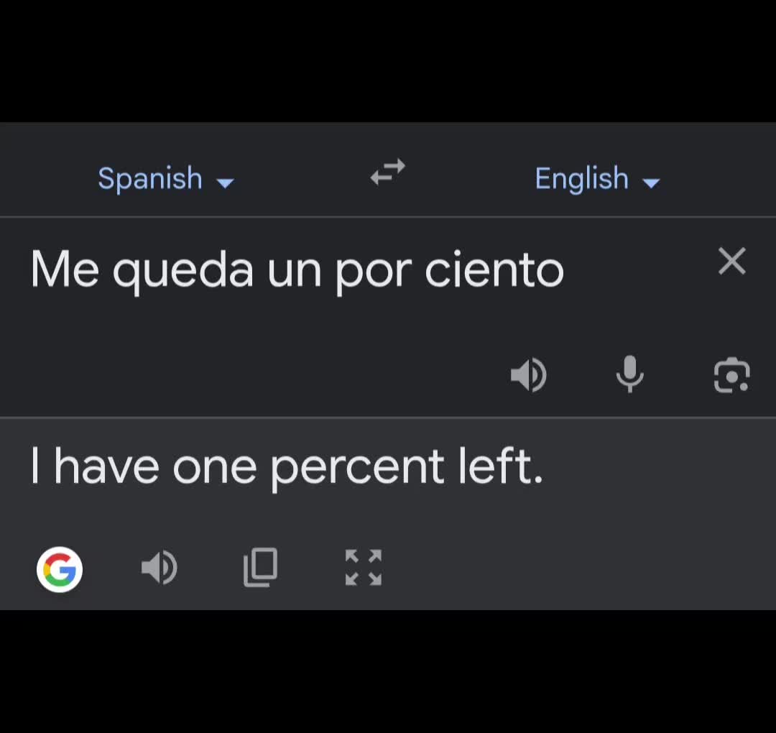Viewport: 776px width, 733px height.
Task: Tap the Google logo icon
Action: [60, 569]
